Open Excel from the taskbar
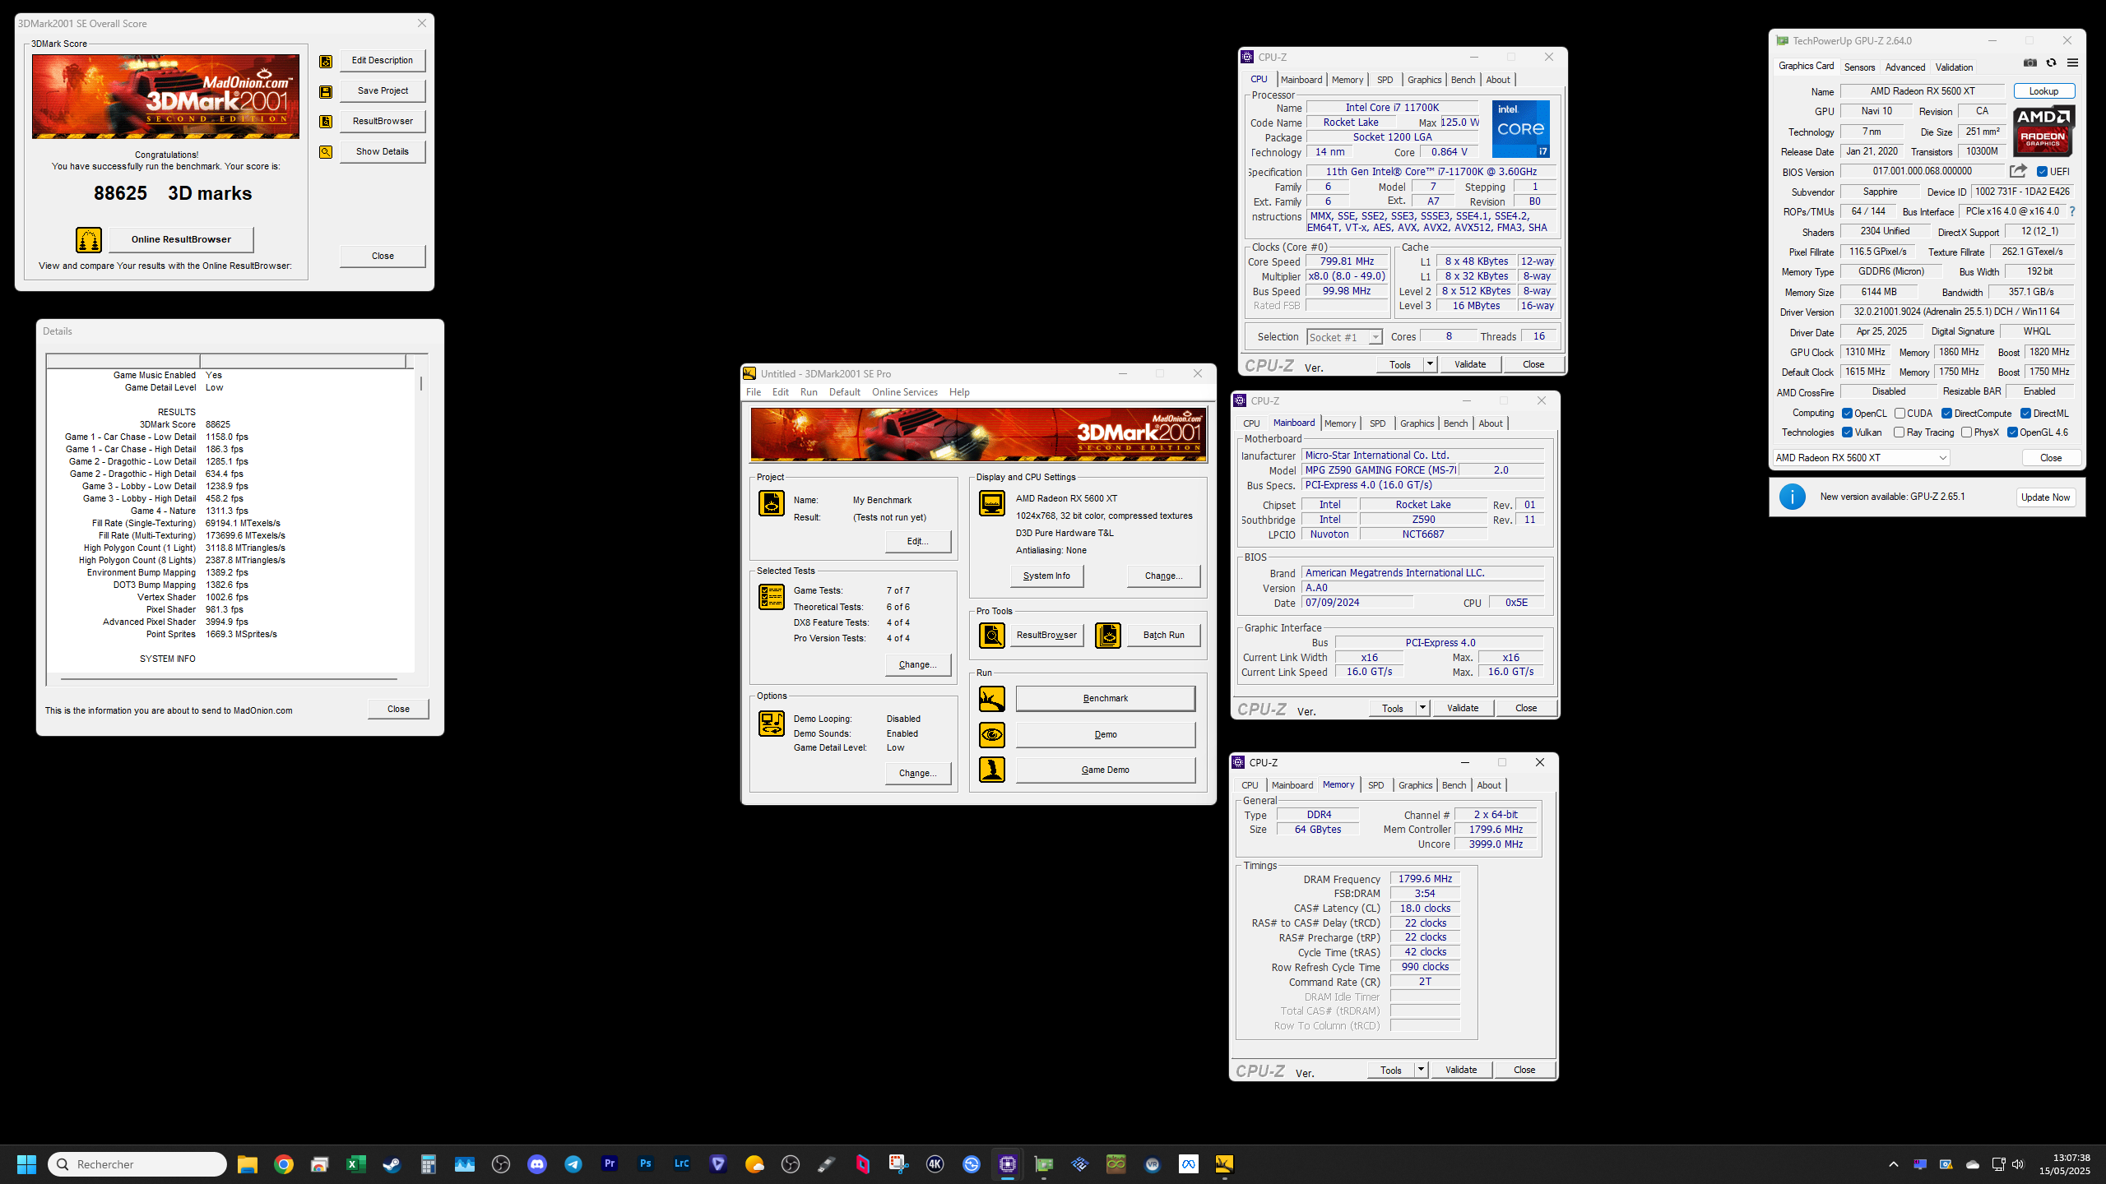The image size is (2106, 1184). 356,1164
